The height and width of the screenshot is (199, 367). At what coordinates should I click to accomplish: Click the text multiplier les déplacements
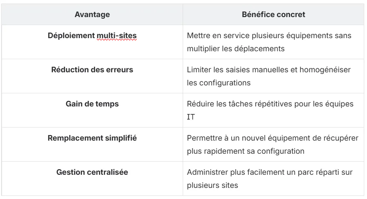(x=236, y=49)
